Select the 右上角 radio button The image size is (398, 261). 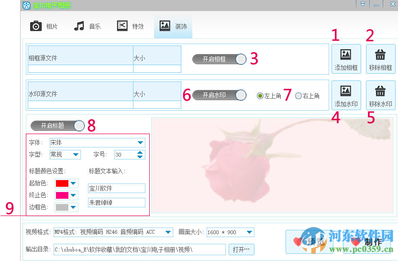click(298, 96)
